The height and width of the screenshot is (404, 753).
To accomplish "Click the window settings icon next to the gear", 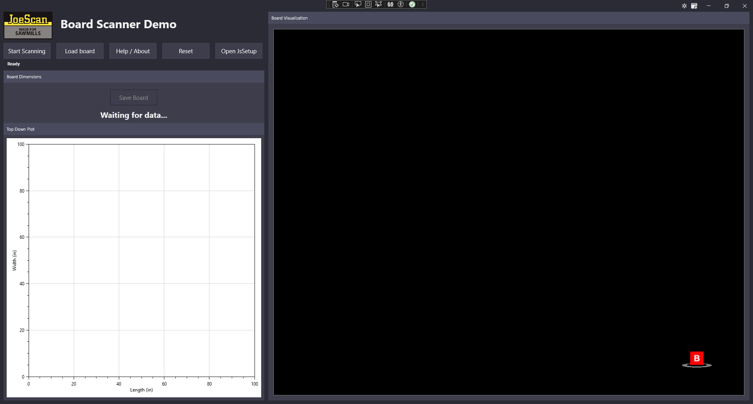I will click(x=694, y=6).
